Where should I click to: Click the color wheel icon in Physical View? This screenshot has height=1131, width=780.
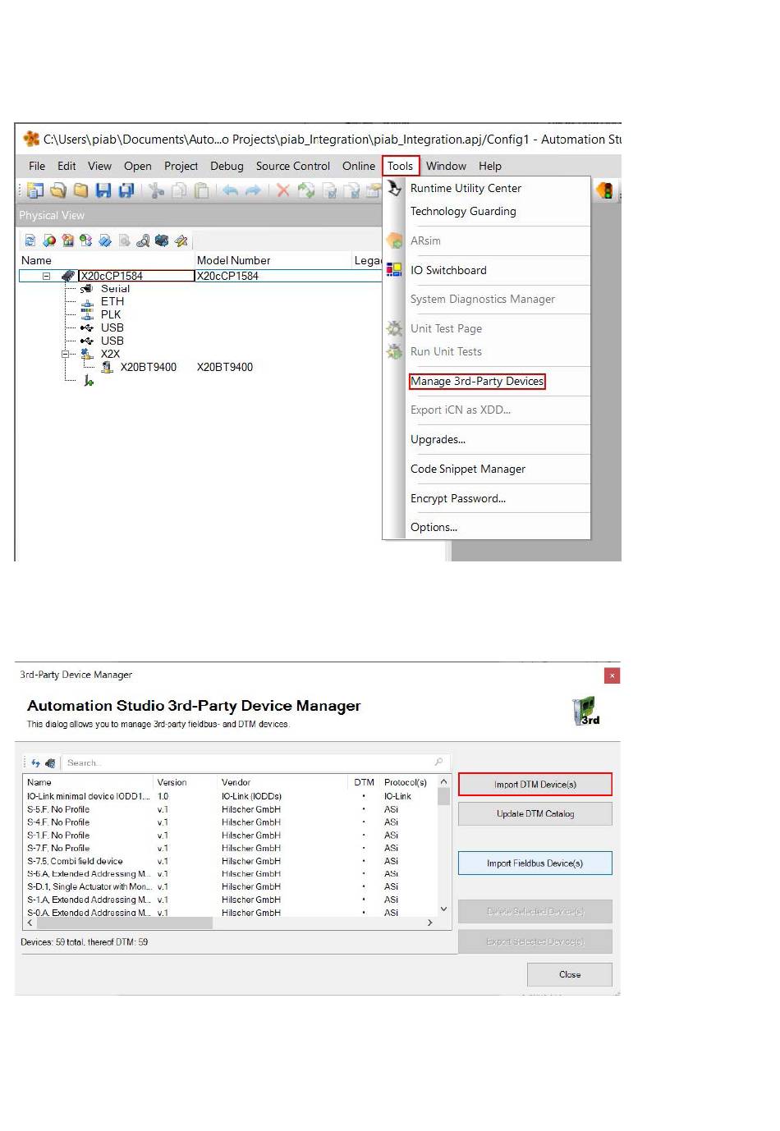click(49, 240)
